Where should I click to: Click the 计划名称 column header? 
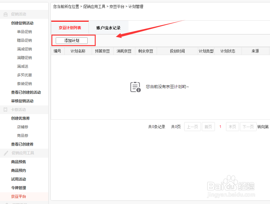tap(78, 51)
